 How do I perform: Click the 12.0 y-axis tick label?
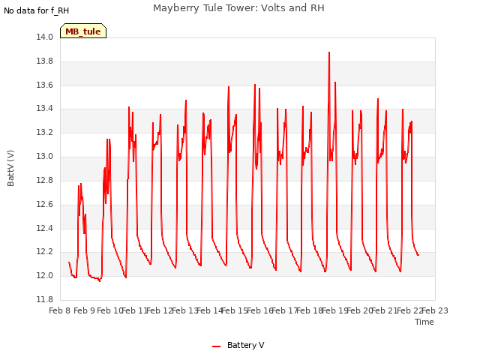(45, 275)
